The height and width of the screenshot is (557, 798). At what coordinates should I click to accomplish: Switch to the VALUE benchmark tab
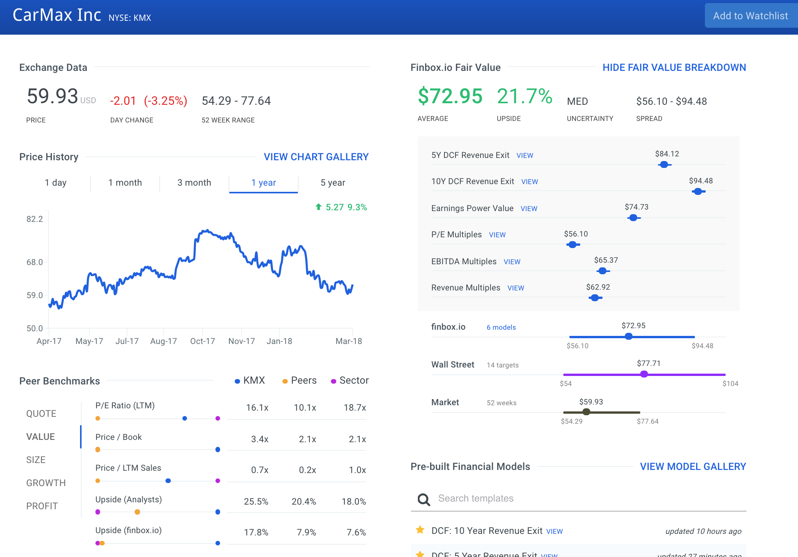pyautogui.click(x=40, y=437)
